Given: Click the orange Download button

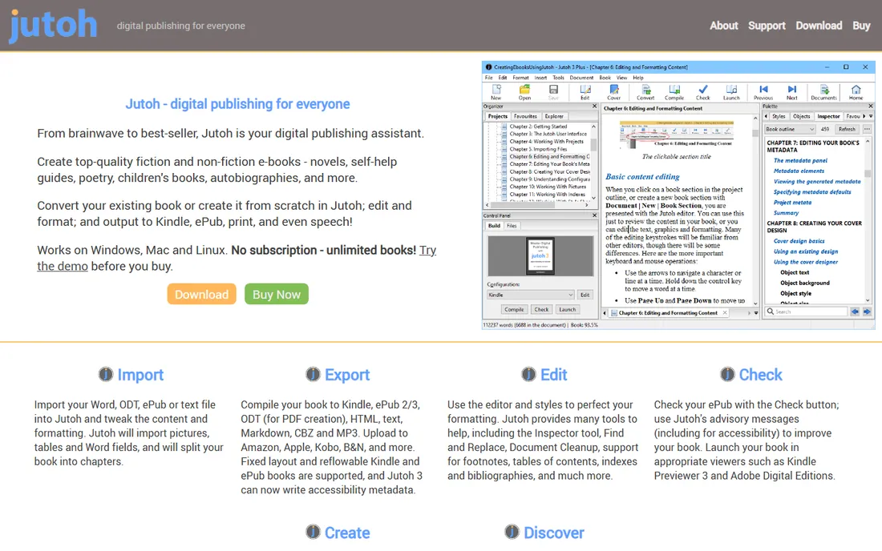Looking at the screenshot, I should click(x=201, y=294).
